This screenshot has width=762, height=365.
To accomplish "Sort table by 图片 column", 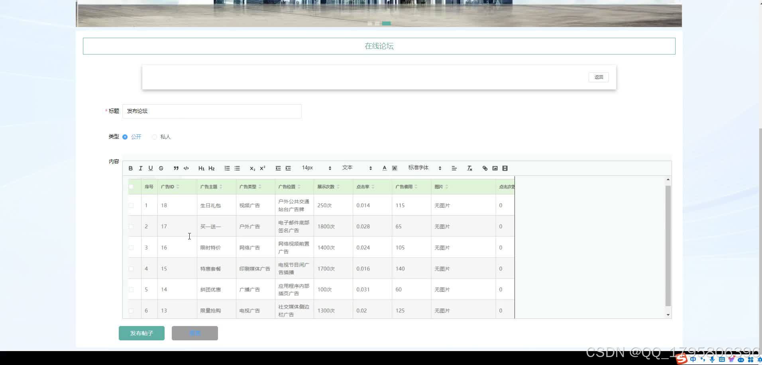I will [x=447, y=186].
